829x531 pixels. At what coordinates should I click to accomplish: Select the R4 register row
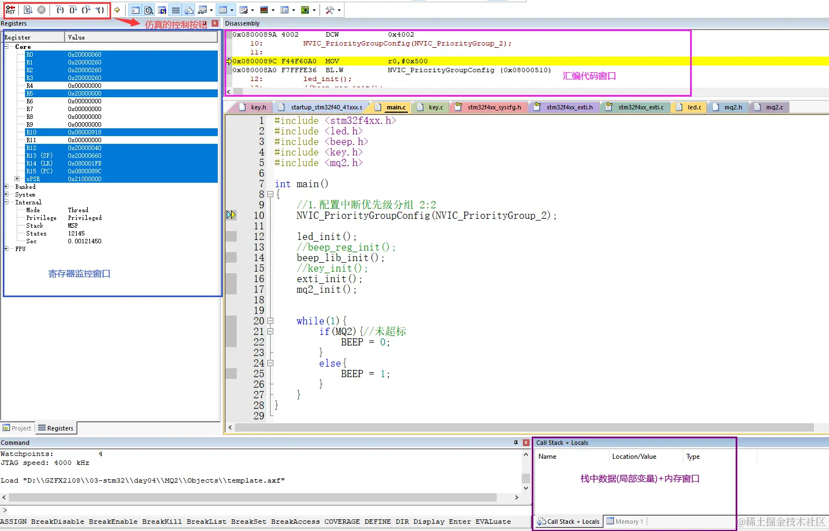[x=121, y=86]
